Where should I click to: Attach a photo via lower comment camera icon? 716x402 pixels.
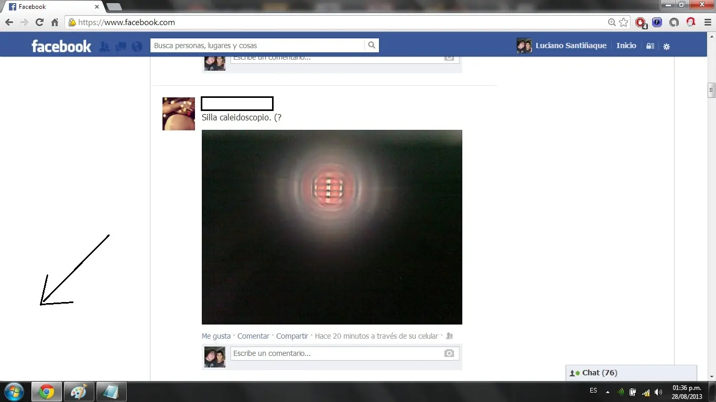click(x=449, y=353)
